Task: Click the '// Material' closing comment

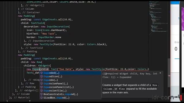Action: click(x=22, y=98)
